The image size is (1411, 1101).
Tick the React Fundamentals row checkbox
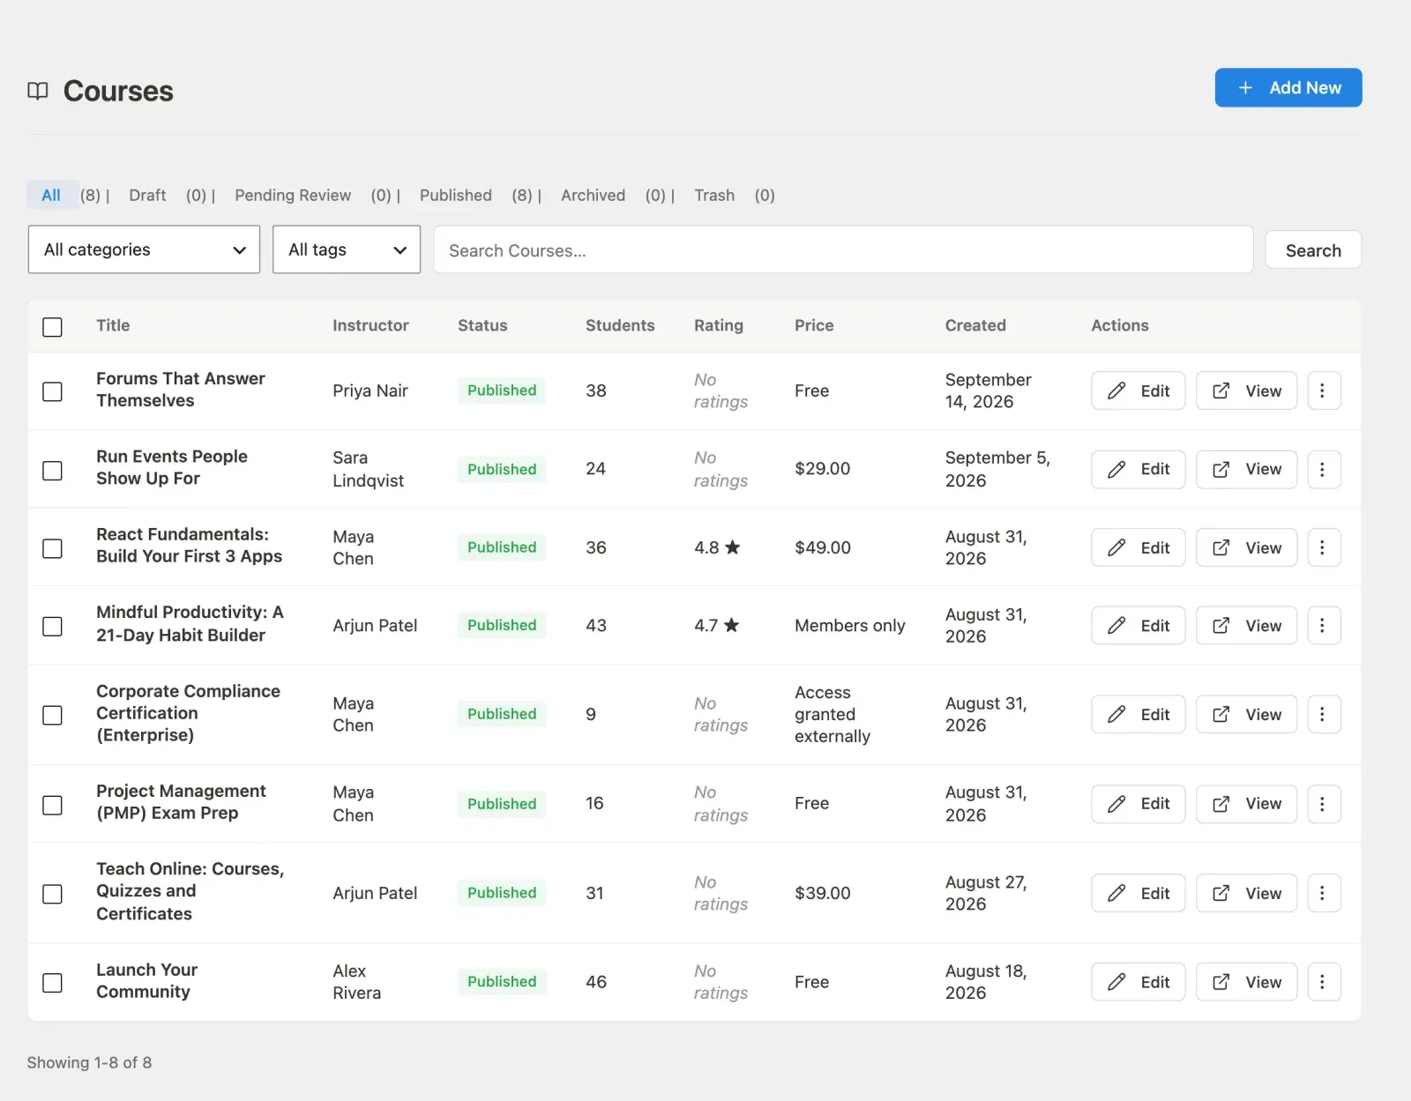point(53,548)
